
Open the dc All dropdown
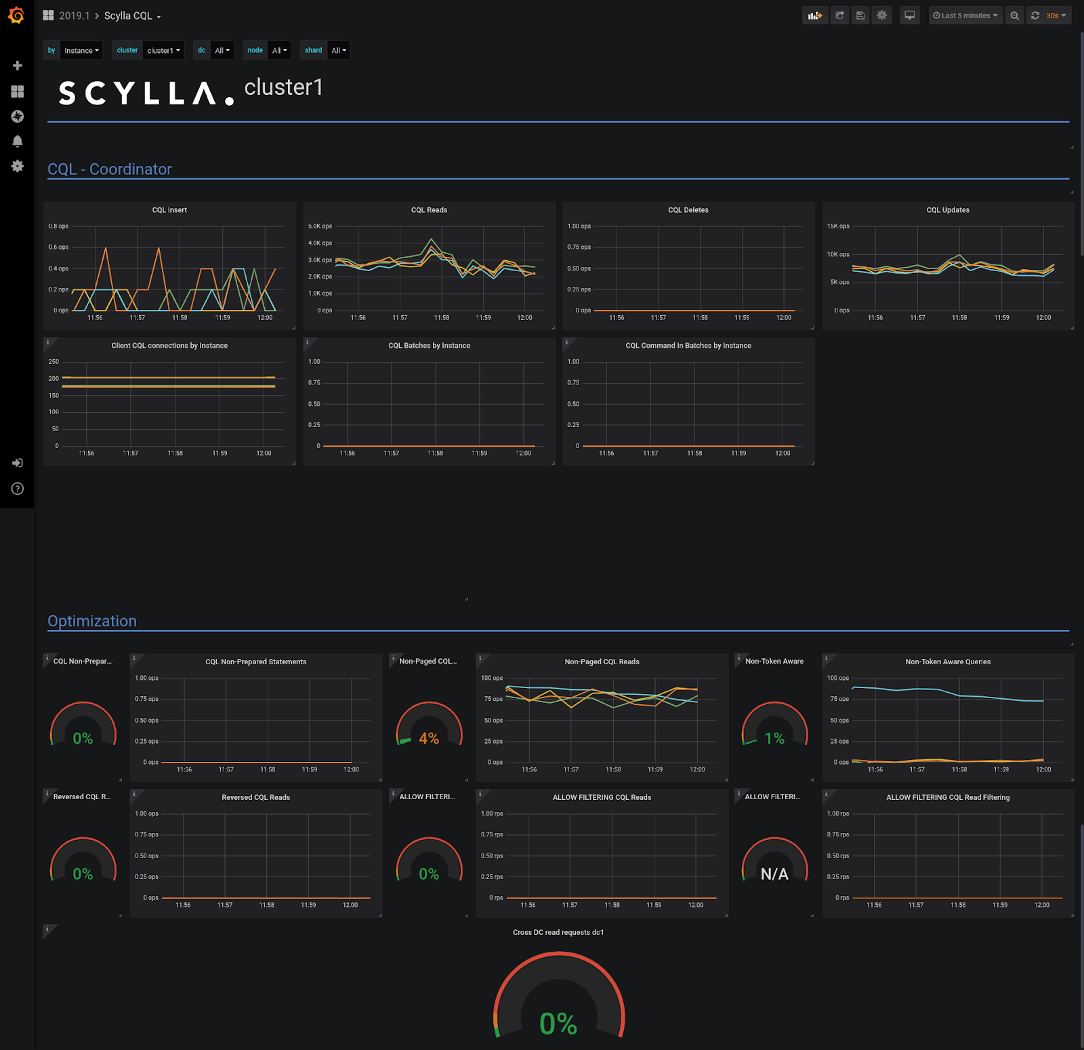click(222, 50)
